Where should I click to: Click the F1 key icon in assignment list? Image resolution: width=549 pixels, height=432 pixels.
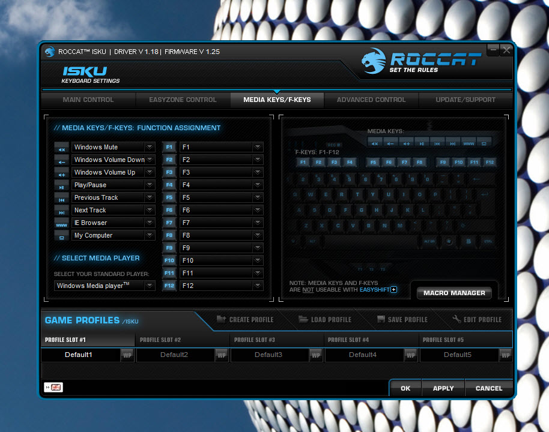click(x=169, y=147)
